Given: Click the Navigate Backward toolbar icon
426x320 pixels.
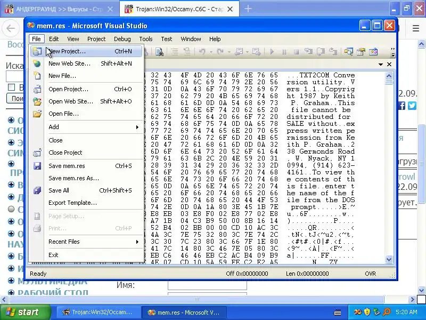Looking at the screenshot, I should coord(239,52).
